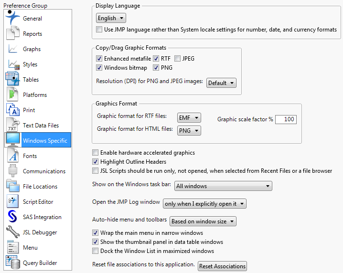Click the General preferences globe icon
Viewport: 343px width, 273px height.
(x=13, y=18)
